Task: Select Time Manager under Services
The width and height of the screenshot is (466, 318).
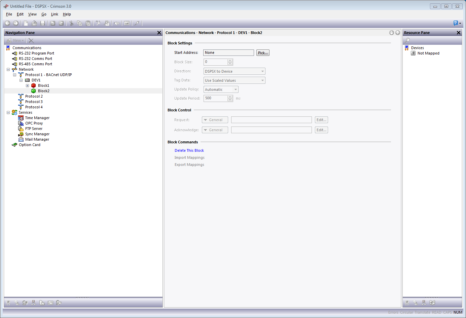Action: (x=37, y=118)
